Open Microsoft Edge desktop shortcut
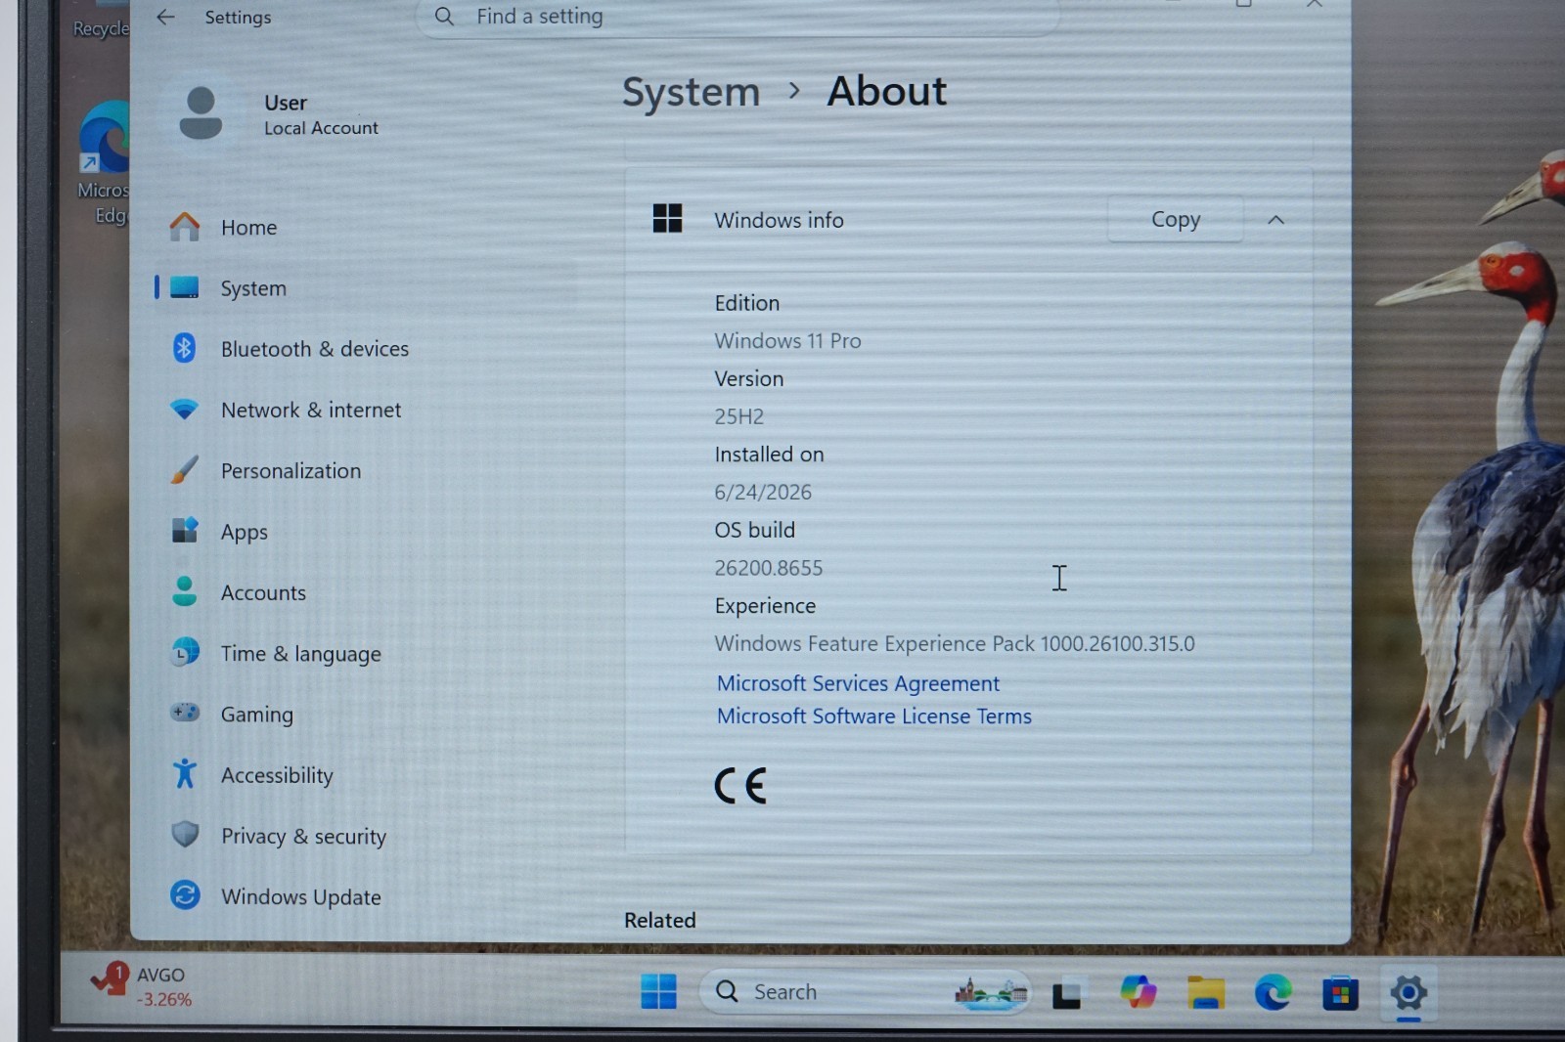This screenshot has height=1042, width=1565. click(x=104, y=162)
